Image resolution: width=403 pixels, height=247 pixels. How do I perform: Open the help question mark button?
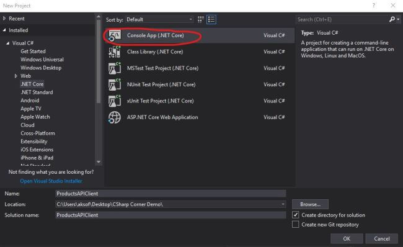click(374, 6)
